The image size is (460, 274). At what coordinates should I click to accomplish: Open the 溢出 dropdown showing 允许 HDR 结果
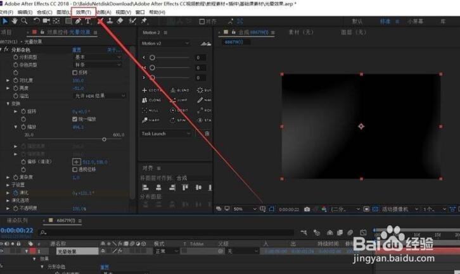pos(99,96)
